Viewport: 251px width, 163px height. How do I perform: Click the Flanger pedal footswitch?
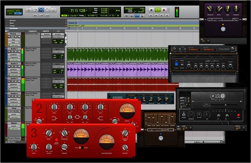[x=223, y=29]
